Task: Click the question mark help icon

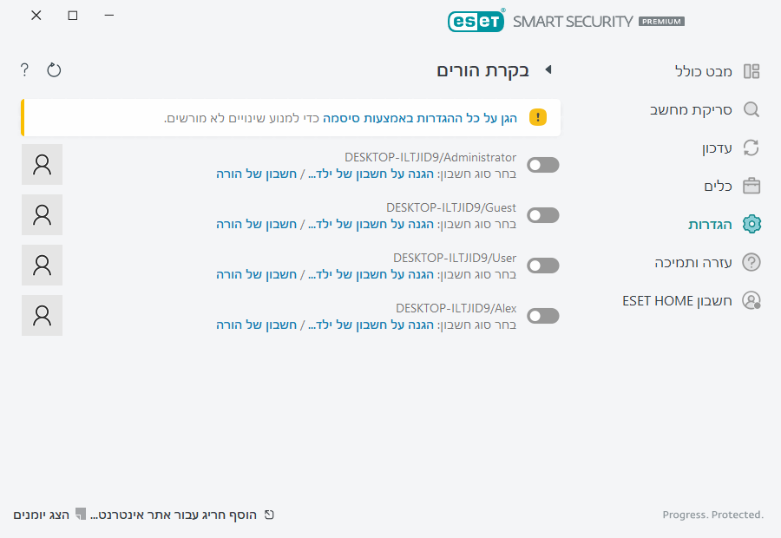Action: pos(24,69)
